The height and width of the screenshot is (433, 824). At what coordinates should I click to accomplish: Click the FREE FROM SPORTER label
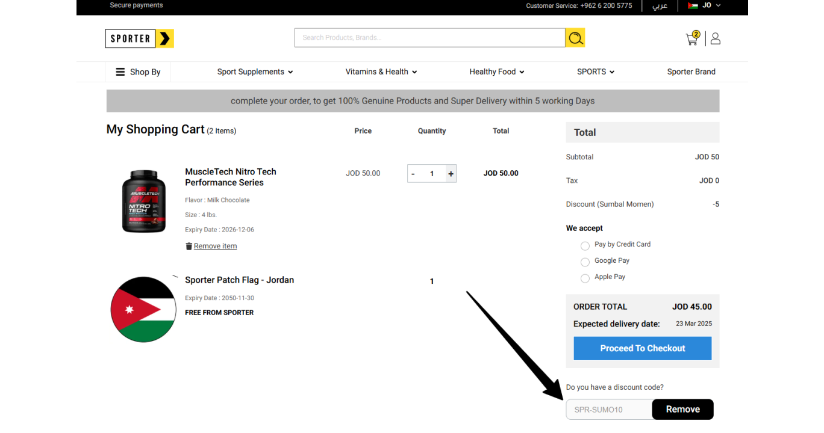[x=219, y=313]
